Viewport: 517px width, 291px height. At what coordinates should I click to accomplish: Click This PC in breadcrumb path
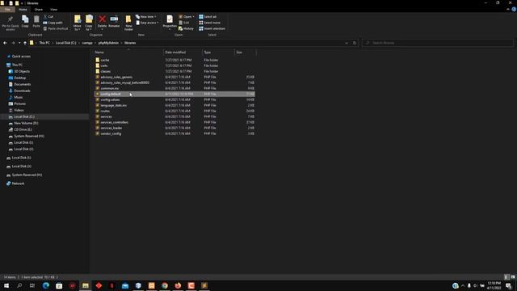click(44, 43)
